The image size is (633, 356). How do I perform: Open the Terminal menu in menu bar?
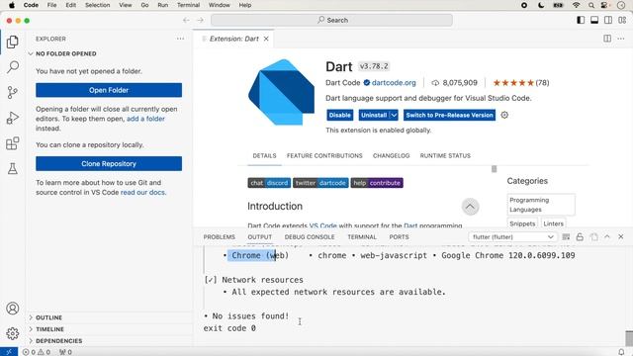point(189,5)
